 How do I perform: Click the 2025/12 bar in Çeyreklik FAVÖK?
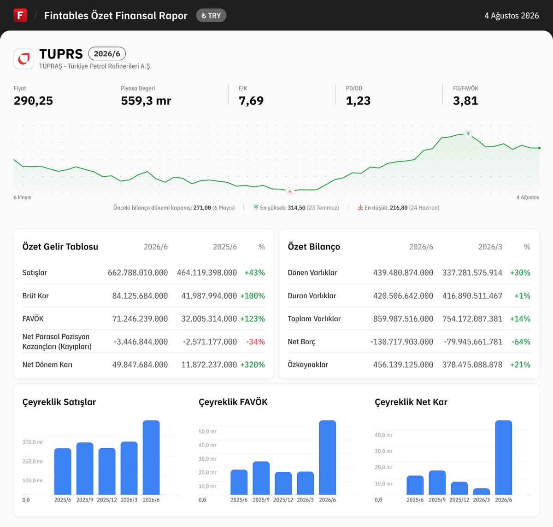[283, 483]
